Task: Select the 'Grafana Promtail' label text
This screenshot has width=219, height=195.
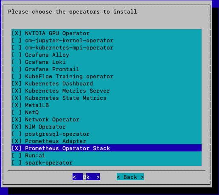Action: coord(52,69)
